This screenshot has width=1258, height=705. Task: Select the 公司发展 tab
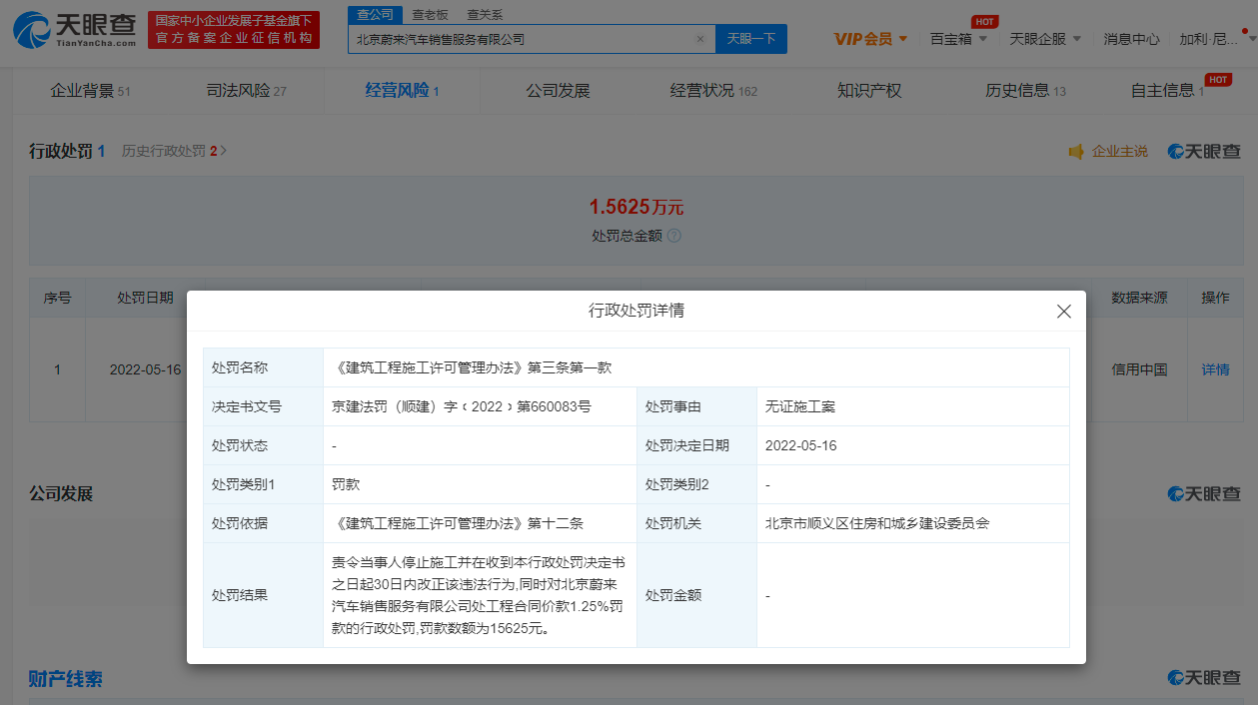tap(559, 91)
